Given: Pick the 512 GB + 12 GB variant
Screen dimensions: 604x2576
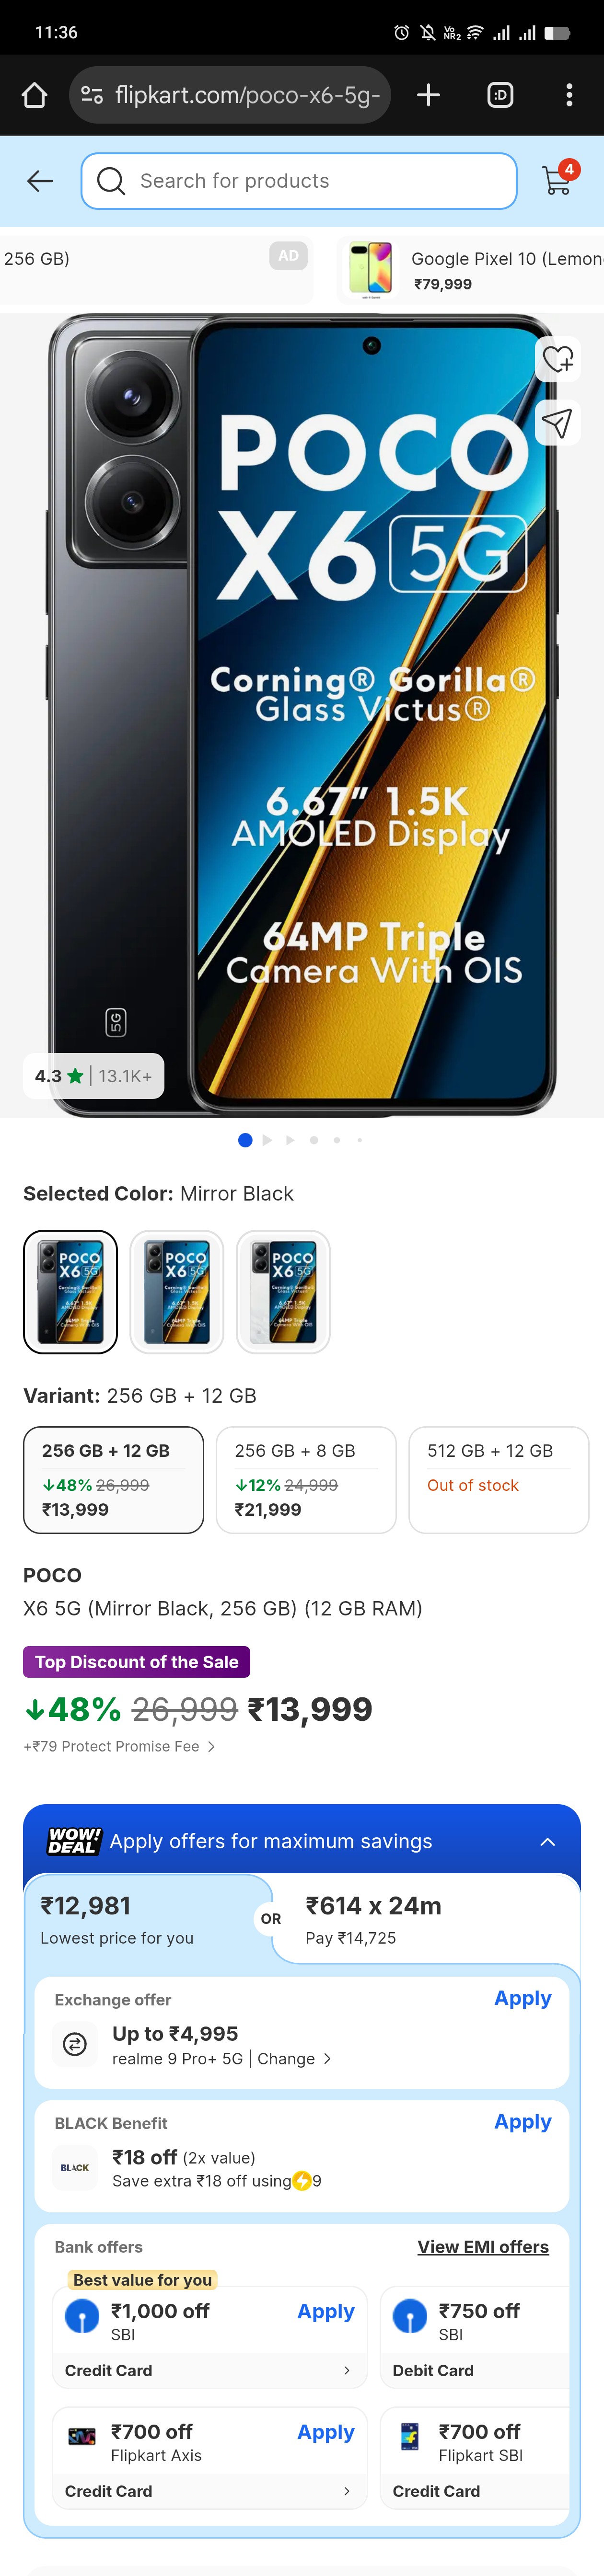Looking at the screenshot, I should pos(498,1479).
